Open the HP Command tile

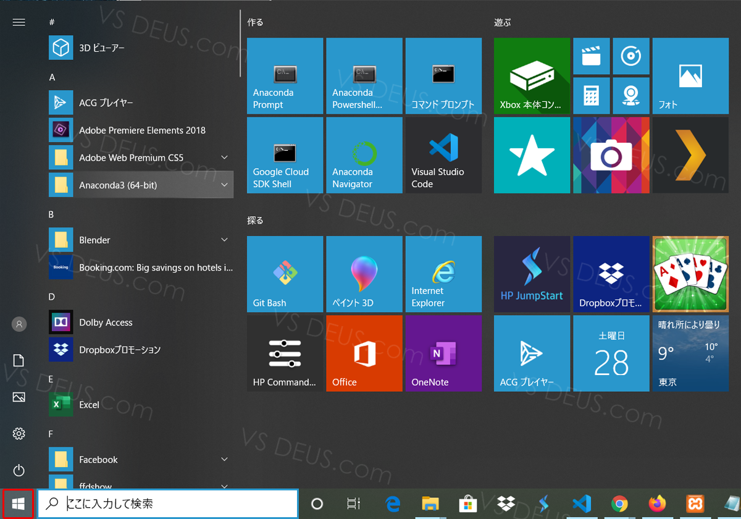[x=285, y=353]
